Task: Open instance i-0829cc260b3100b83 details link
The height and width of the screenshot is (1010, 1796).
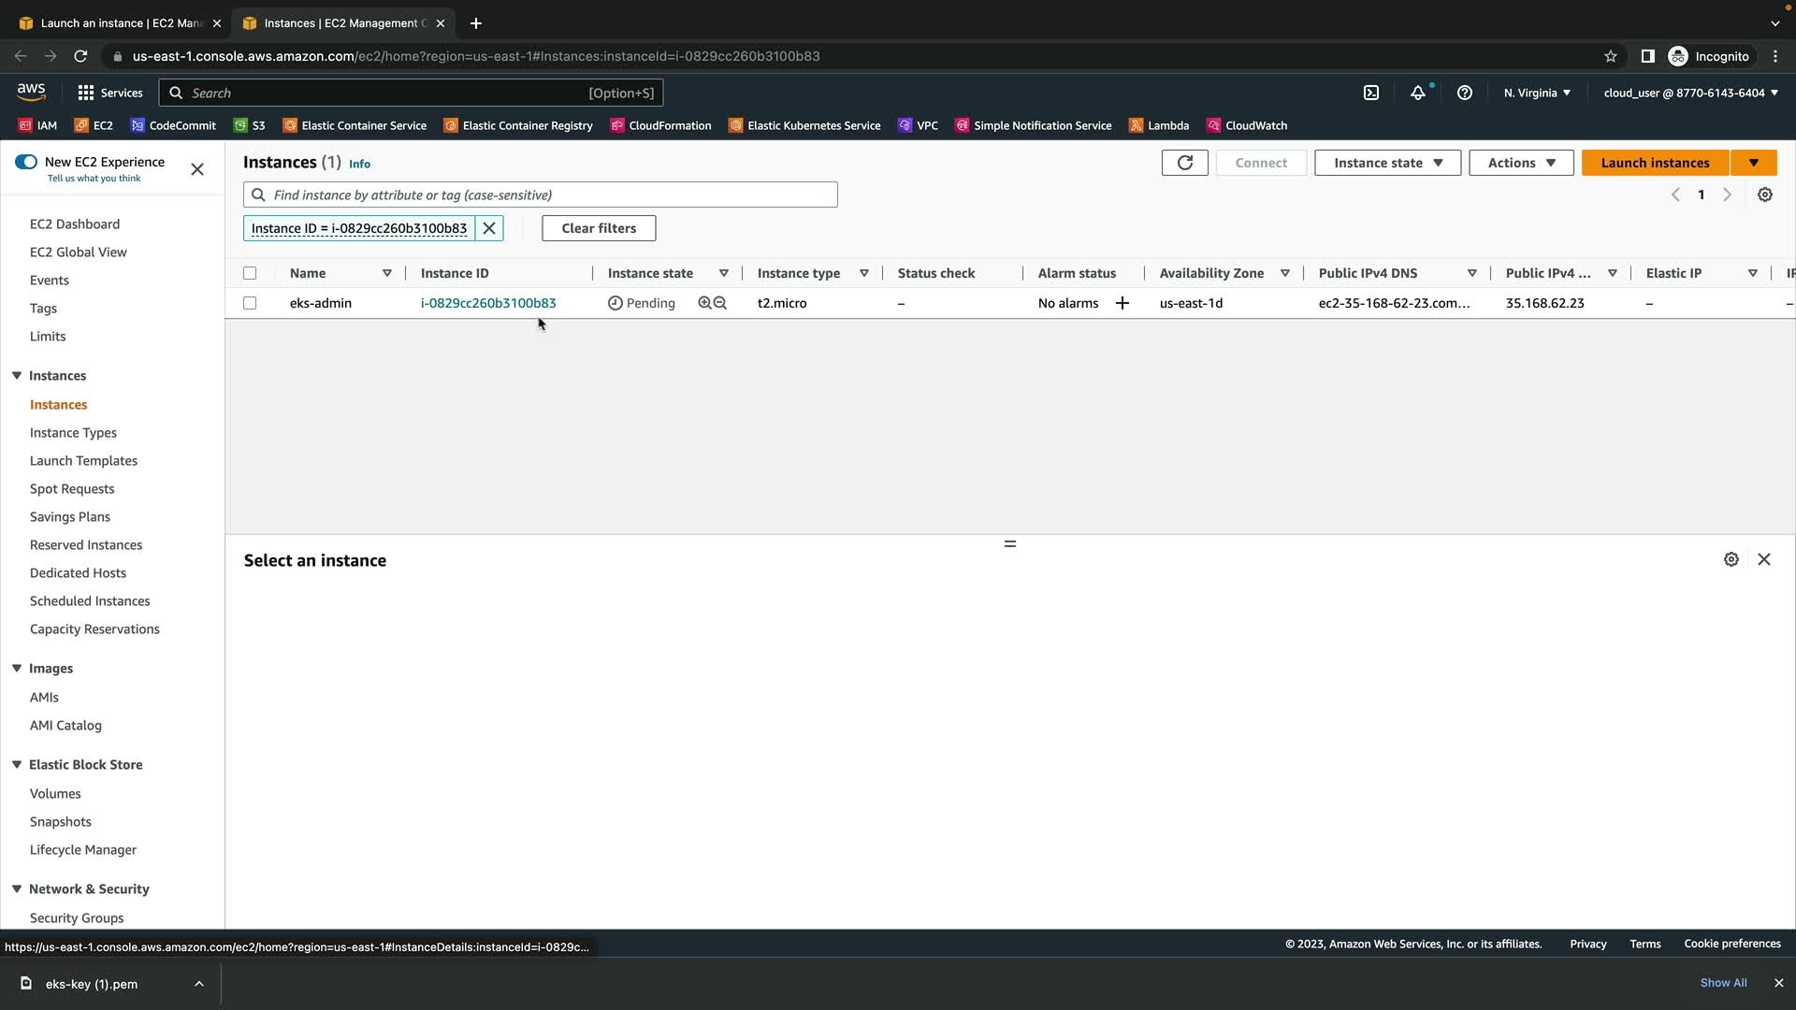Action: tap(487, 303)
